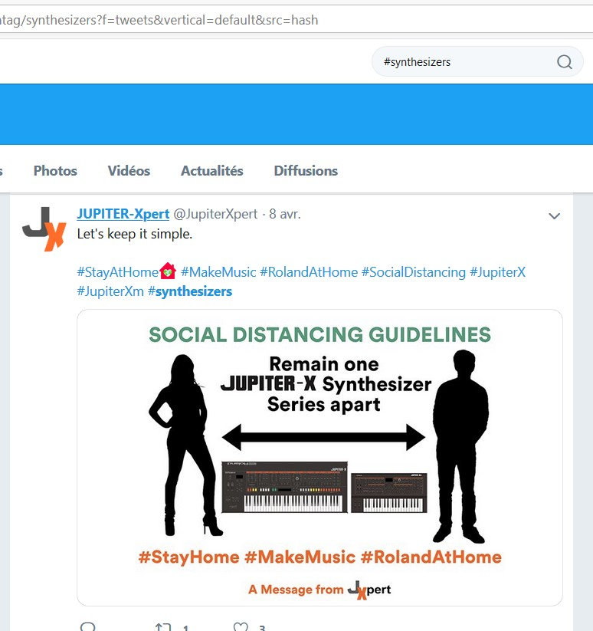Retweet the JUPITER-Xpert tweet

(x=163, y=627)
